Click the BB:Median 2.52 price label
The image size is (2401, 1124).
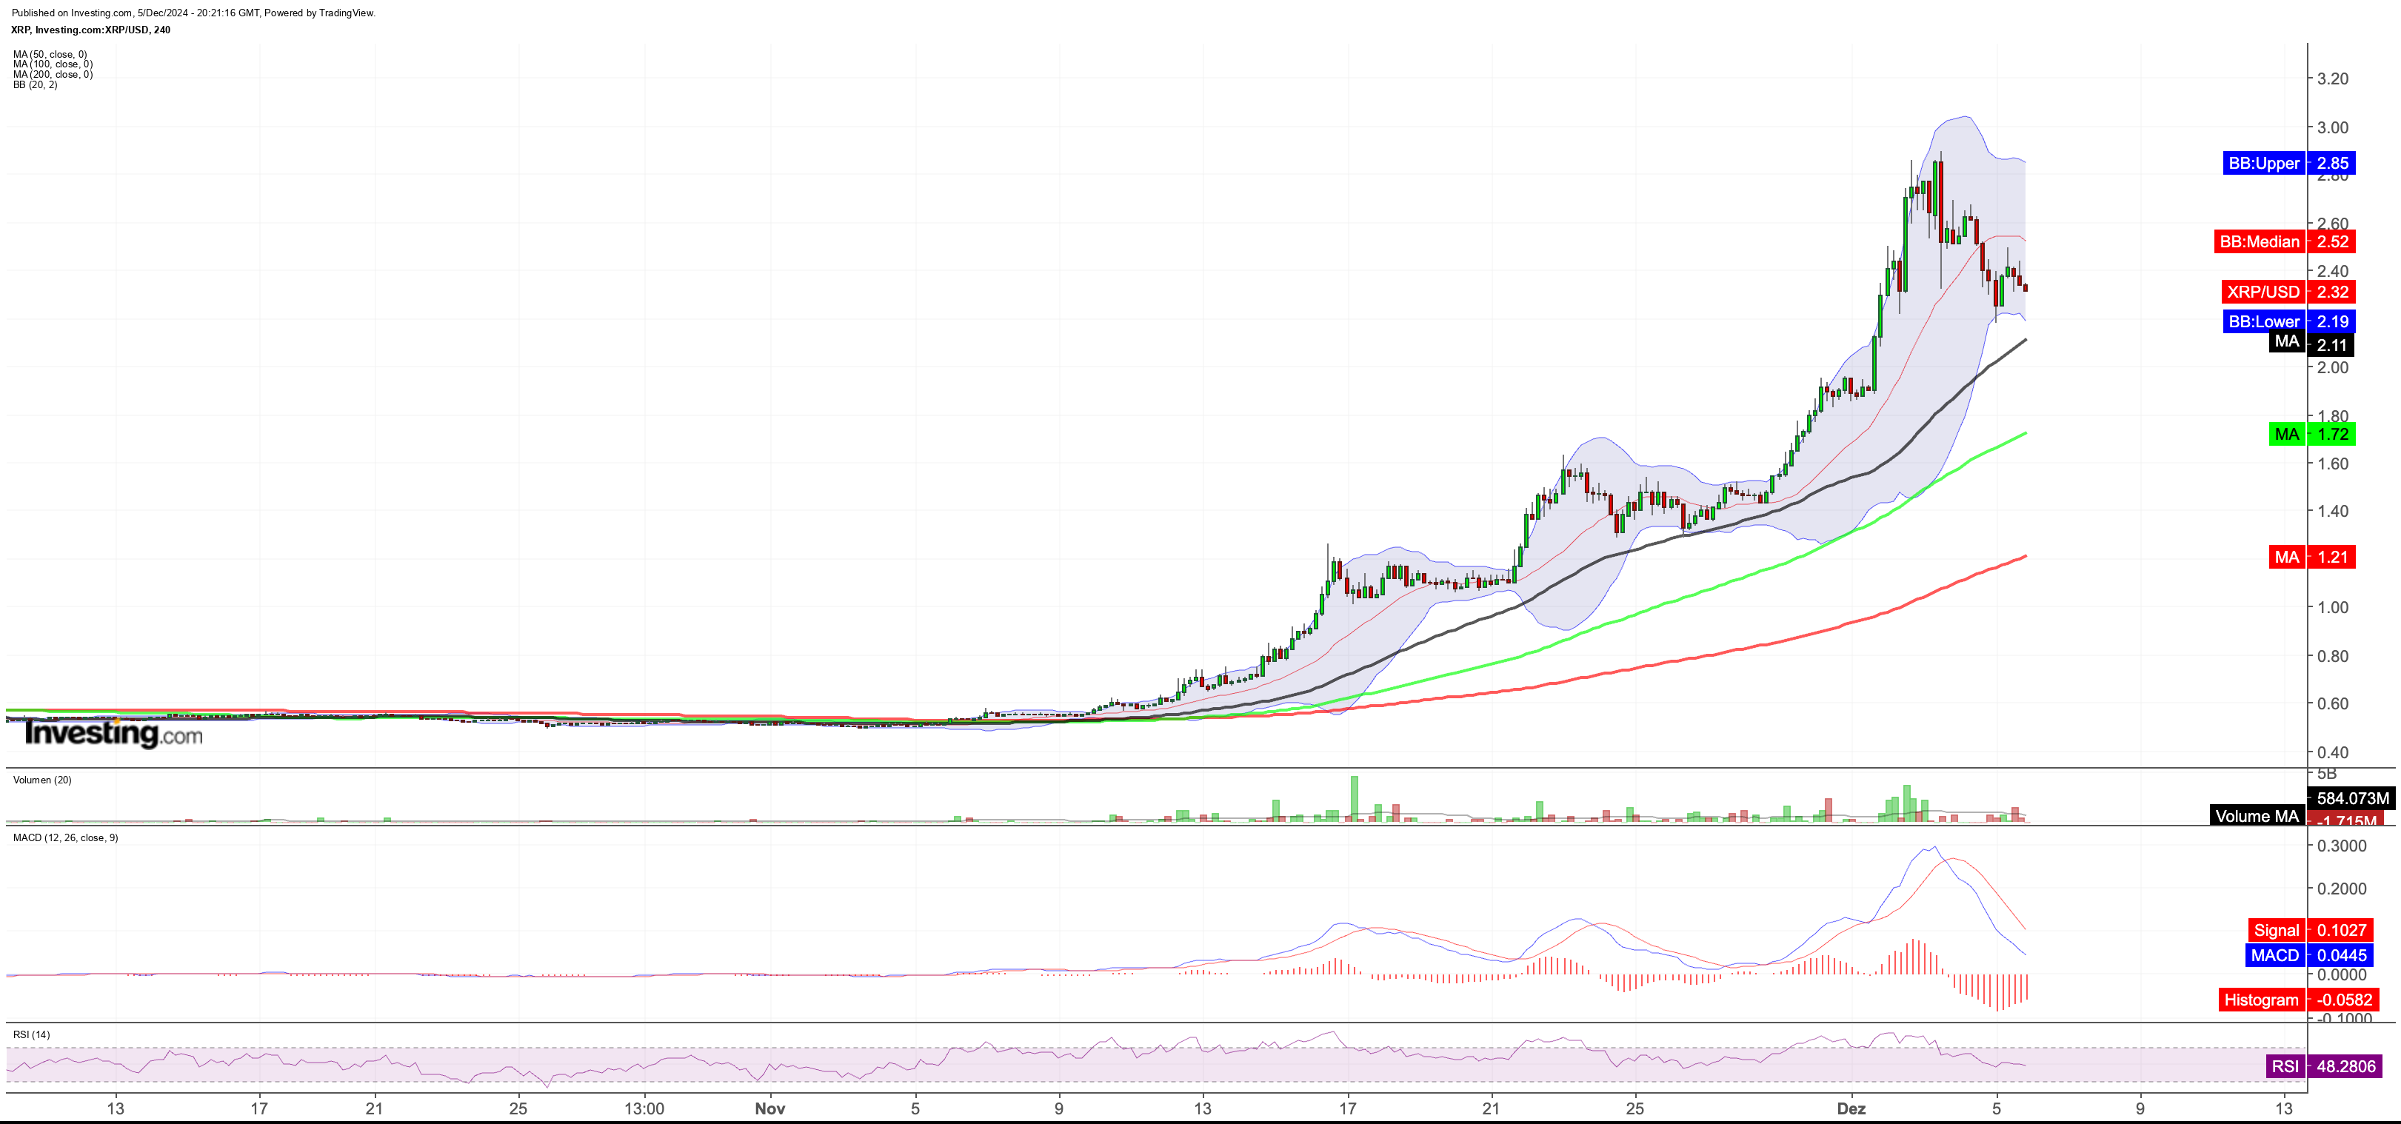tap(2285, 241)
